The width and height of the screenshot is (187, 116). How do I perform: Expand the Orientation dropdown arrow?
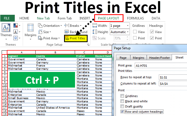[x=61, y=26]
